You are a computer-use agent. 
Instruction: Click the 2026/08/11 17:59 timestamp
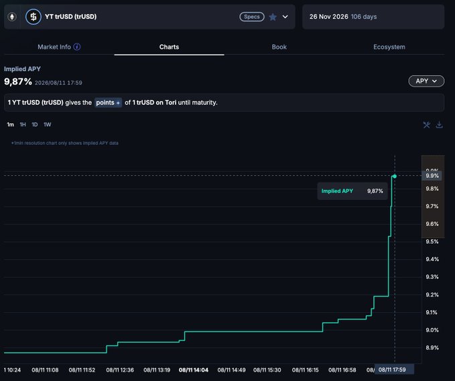click(x=58, y=83)
